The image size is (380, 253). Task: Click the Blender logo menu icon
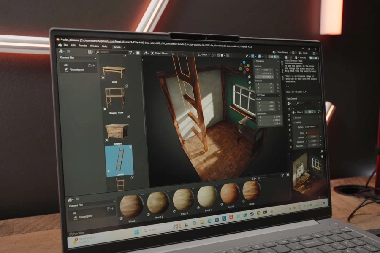(60, 45)
